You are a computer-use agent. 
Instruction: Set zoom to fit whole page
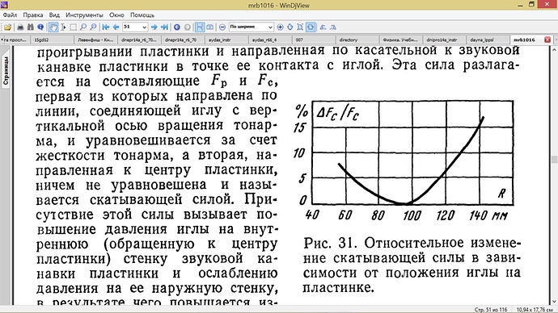click(x=300, y=27)
